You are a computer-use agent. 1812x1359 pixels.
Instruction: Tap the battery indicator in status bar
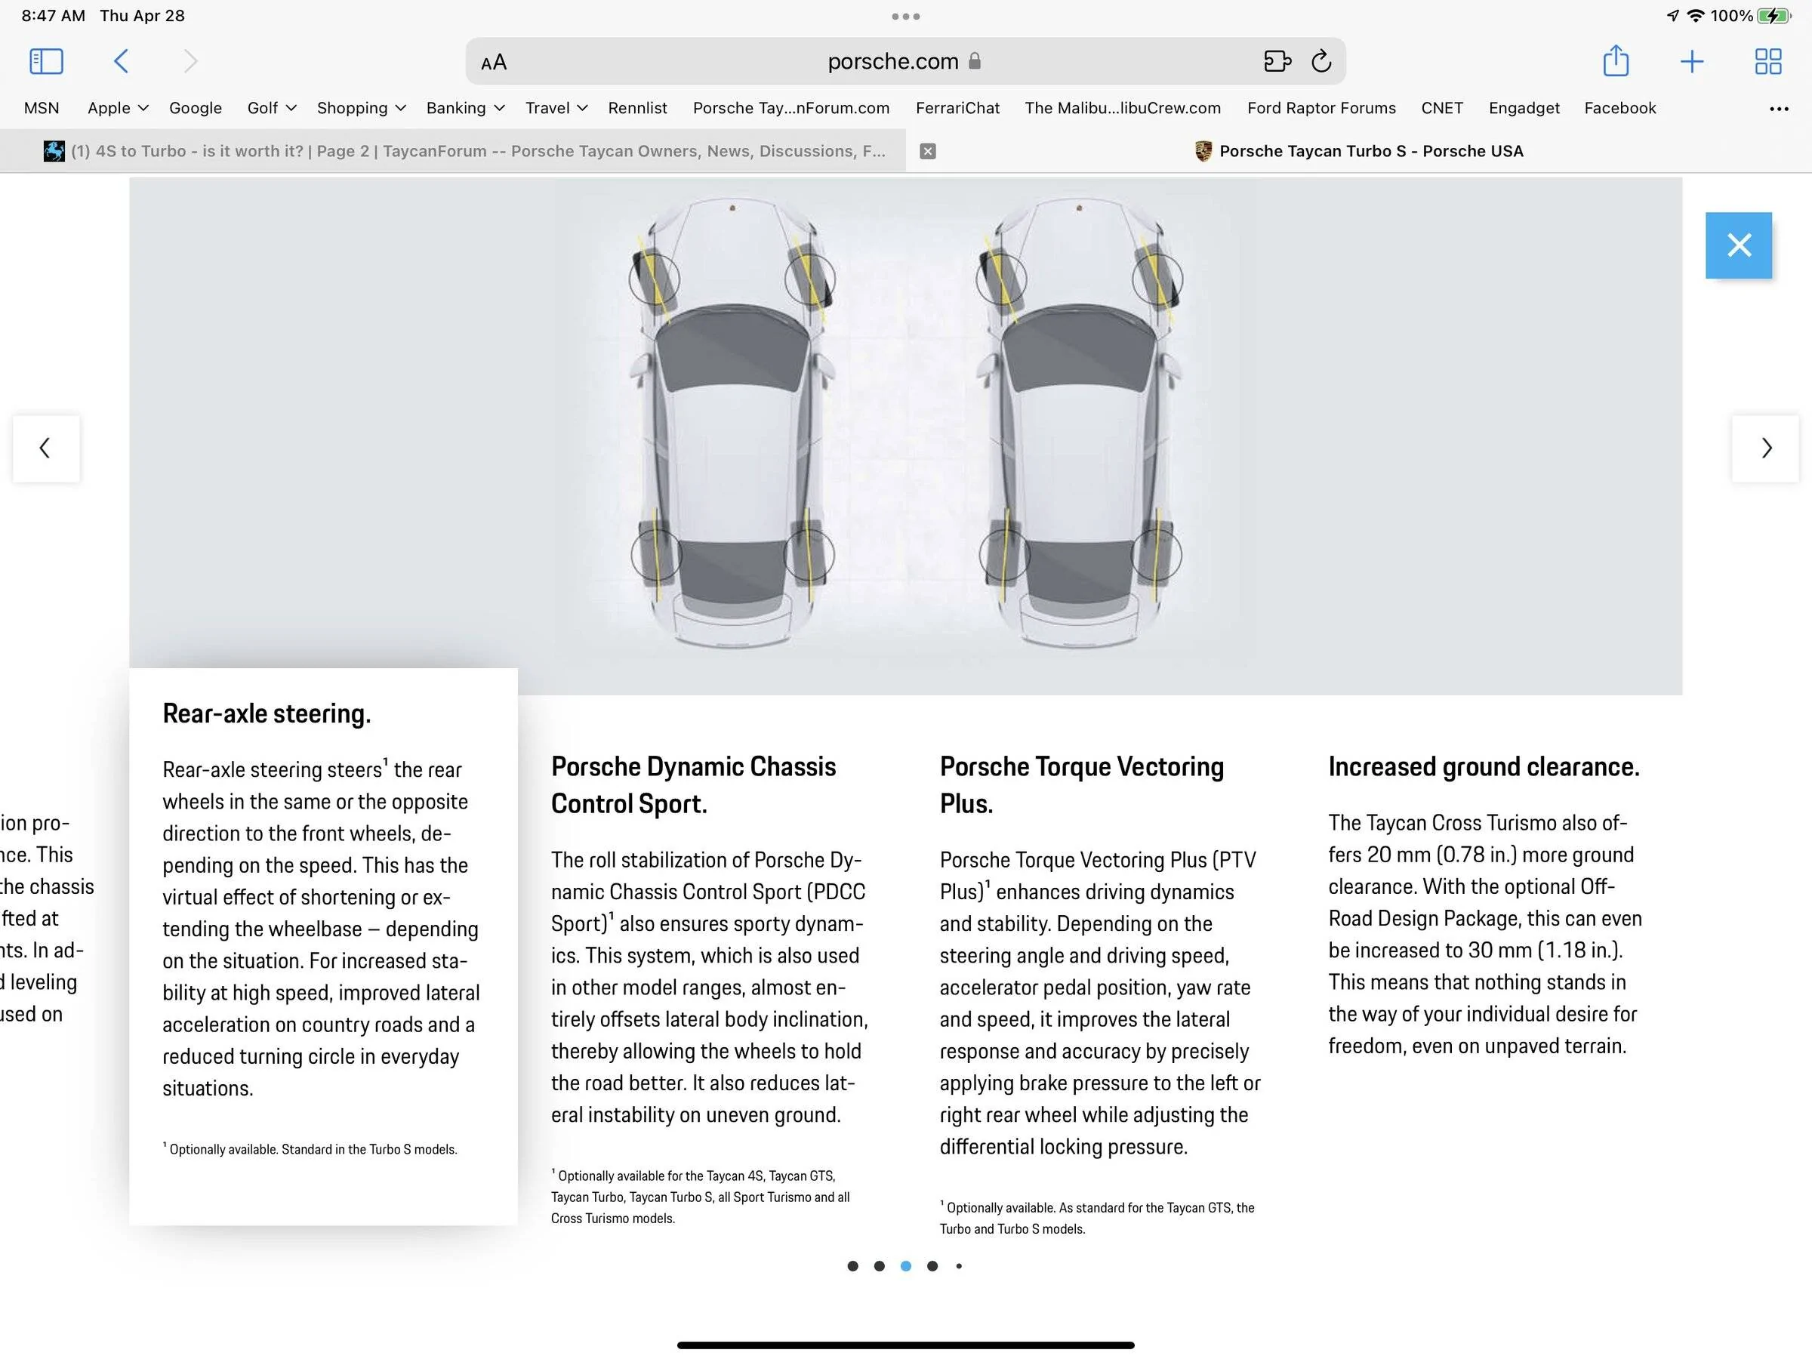coord(1774,16)
